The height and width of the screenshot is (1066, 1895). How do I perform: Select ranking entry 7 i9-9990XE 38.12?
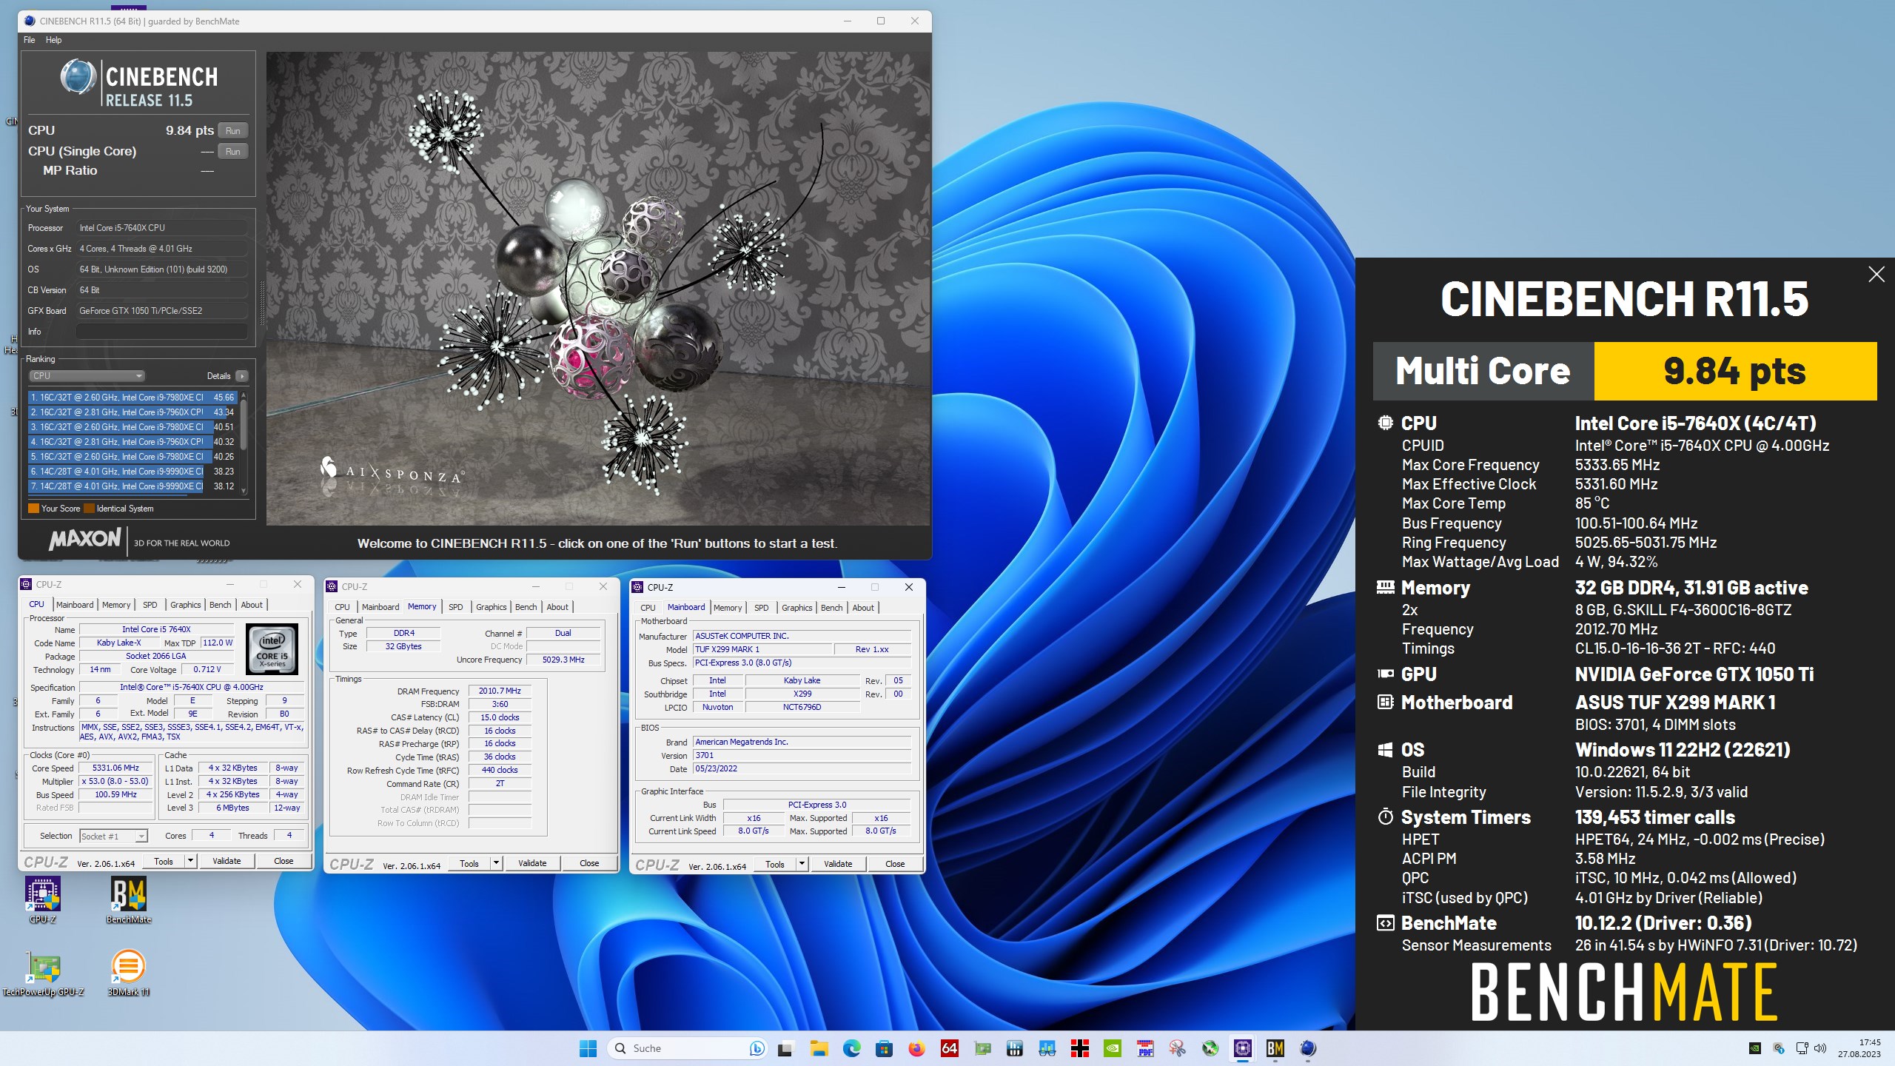tap(133, 486)
